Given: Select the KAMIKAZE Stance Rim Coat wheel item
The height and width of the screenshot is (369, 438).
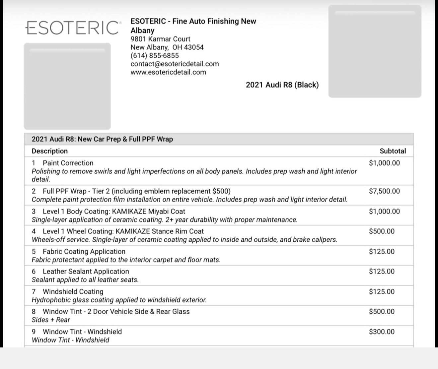Looking at the screenshot, I should point(123,231).
